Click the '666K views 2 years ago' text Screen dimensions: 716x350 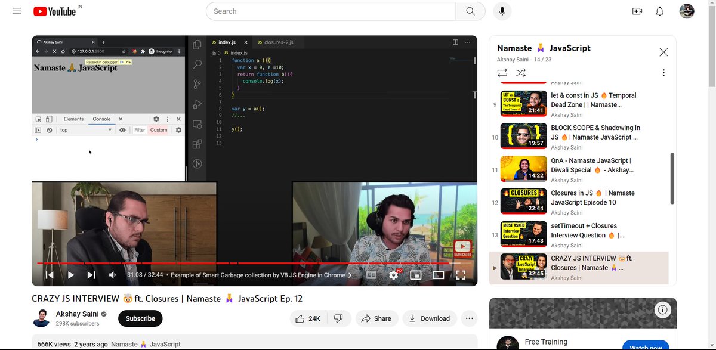(72, 345)
